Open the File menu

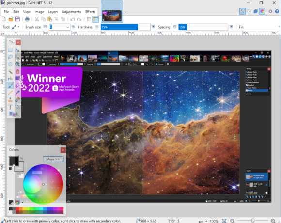point(6,12)
